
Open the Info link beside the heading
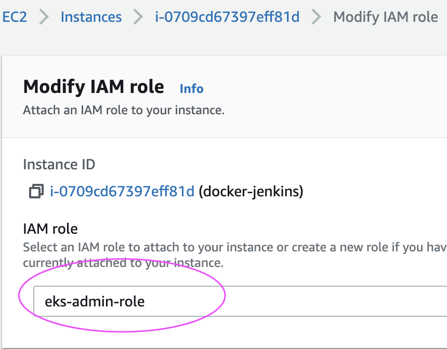click(x=191, y=89)
